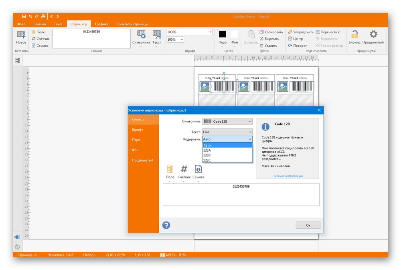Click the AVERY - J8159 status entry
The image size is (401, 270).
tap(173, 255)
